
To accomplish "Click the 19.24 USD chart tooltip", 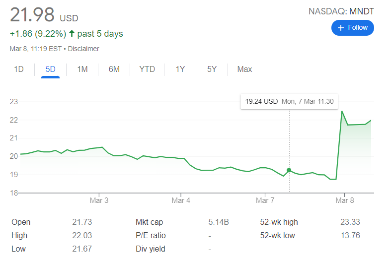I will pyautogui.click(x=289, y=101).
